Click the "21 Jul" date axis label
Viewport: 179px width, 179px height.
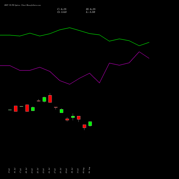[32, 171]
